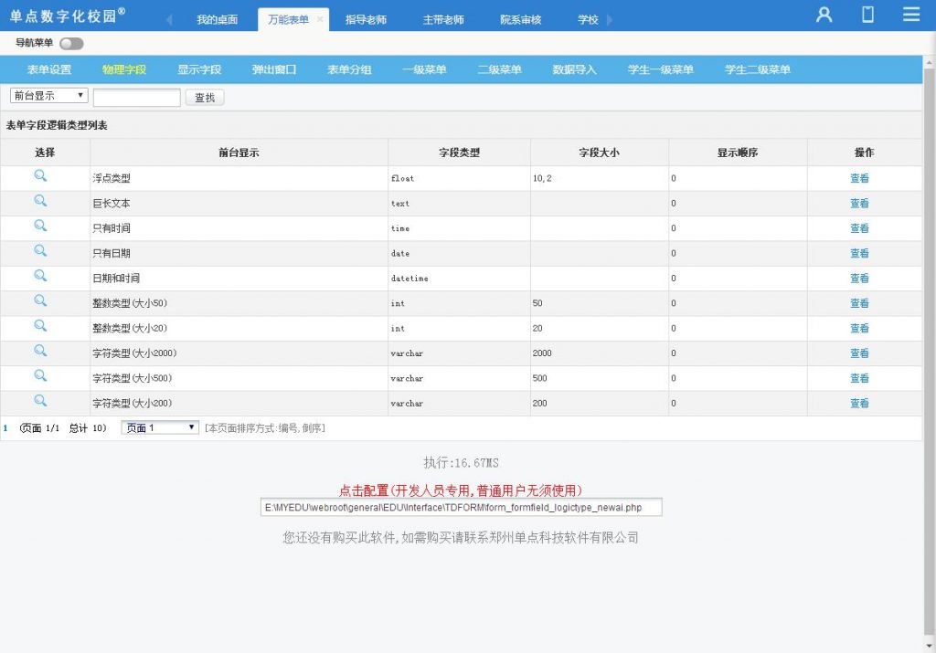Click the 10,2 field size cell
Image resolution: width=936 pixels, height=653 pixels.
coord(600,178)
